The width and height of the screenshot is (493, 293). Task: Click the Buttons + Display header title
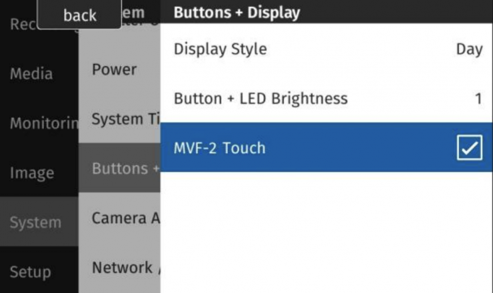[x=237, y=12]
